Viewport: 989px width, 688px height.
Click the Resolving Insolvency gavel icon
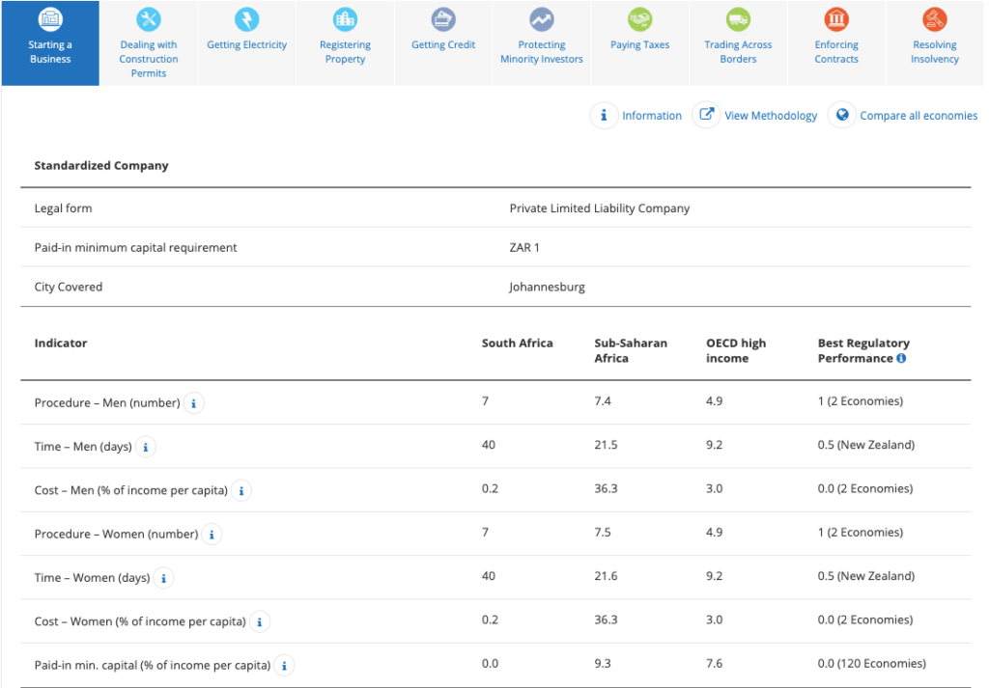point(935,19)
